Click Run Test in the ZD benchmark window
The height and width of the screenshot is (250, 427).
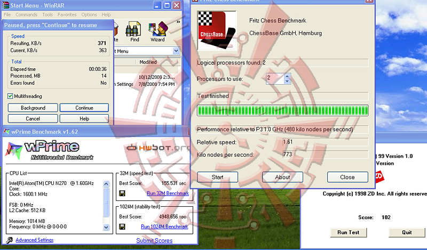[349, 232]
